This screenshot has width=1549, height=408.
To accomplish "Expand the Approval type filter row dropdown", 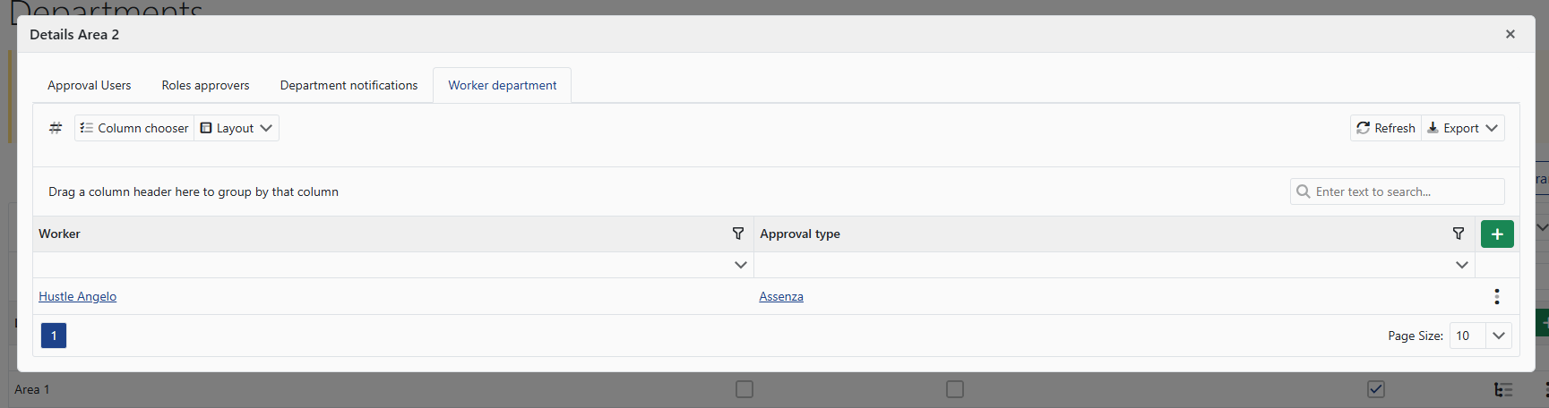I will click(1462, 265).
